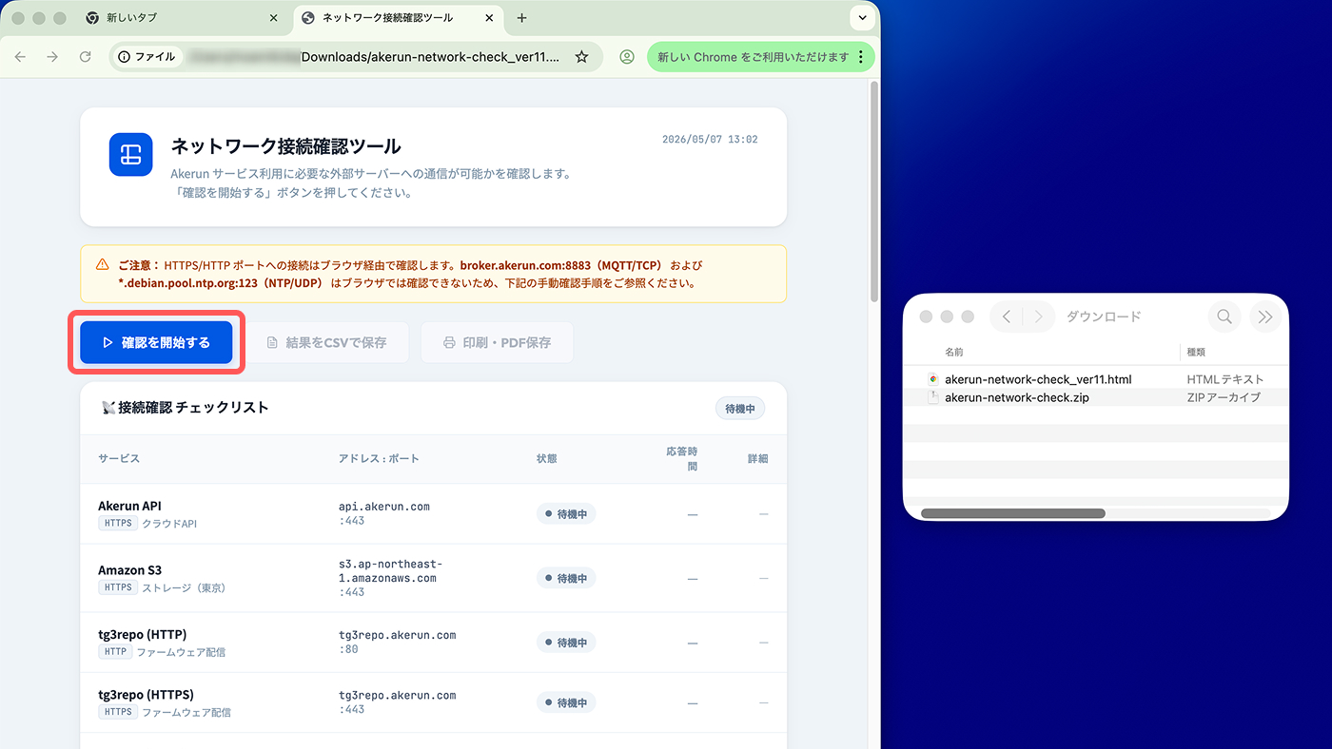Screen dimensions: 1332x749
Task: Click the Amazon S3 service name
Action: 129,570
